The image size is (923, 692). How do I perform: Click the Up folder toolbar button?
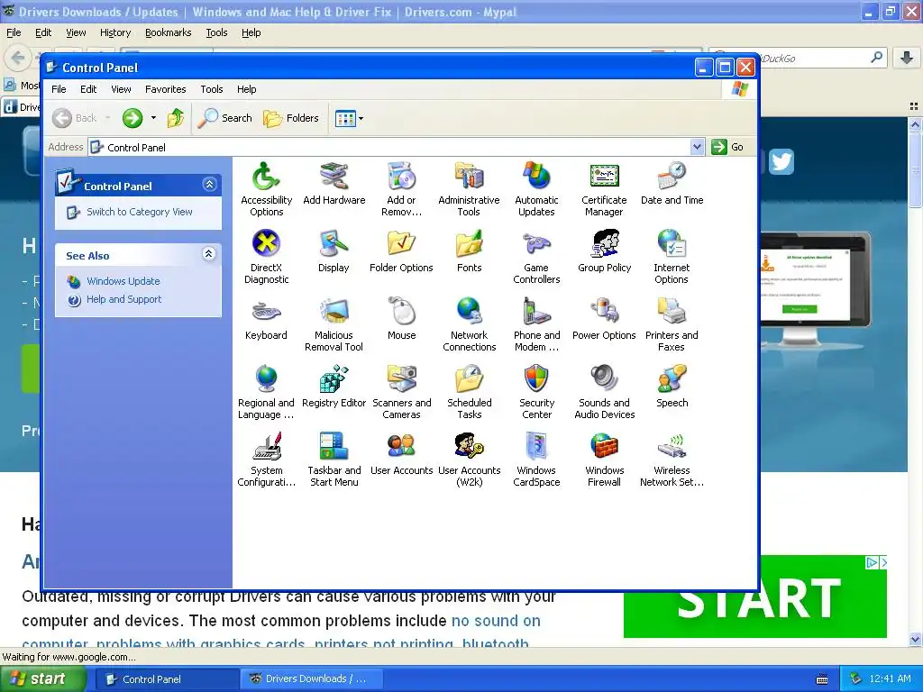point(176,118)
